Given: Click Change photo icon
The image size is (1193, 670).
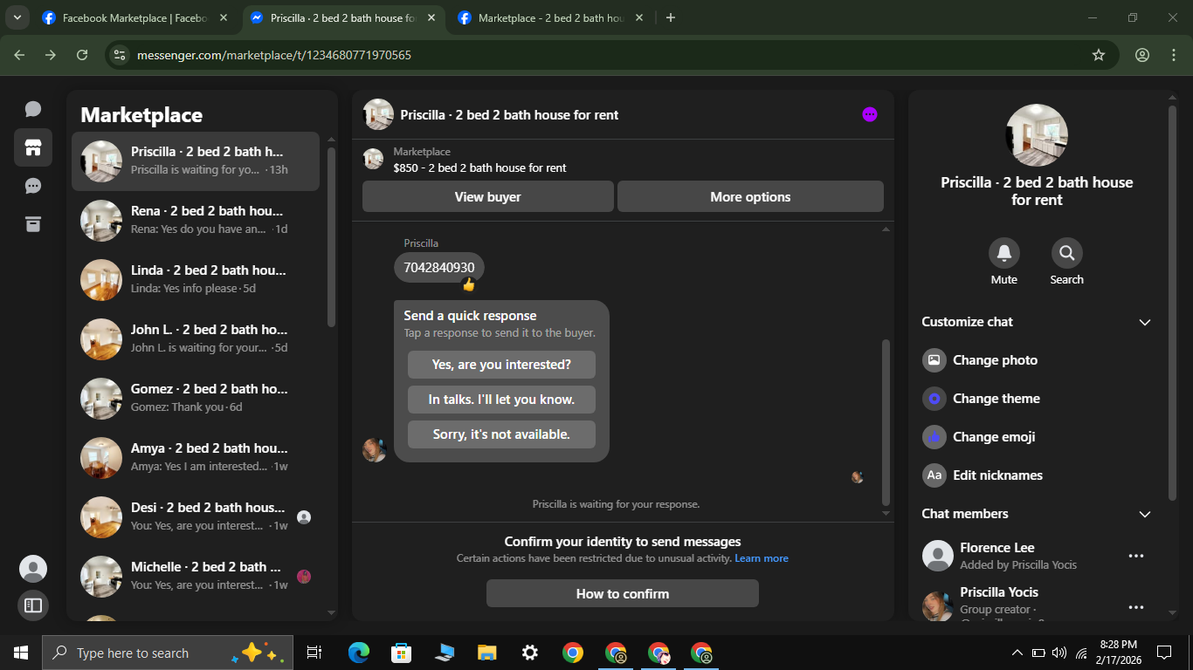Looking at the screenshot, I should click(x=934, y=360).
